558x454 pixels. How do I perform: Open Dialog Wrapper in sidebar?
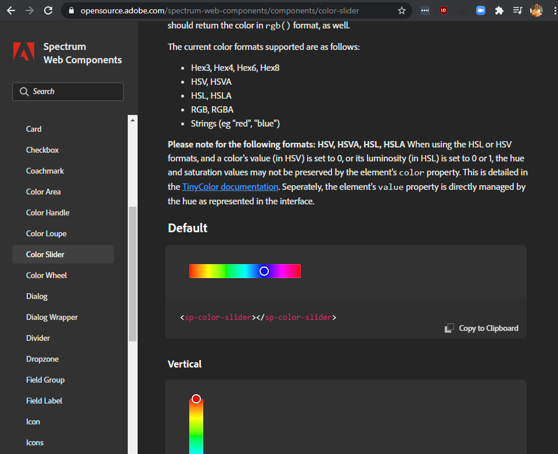(x=52, y=318)
